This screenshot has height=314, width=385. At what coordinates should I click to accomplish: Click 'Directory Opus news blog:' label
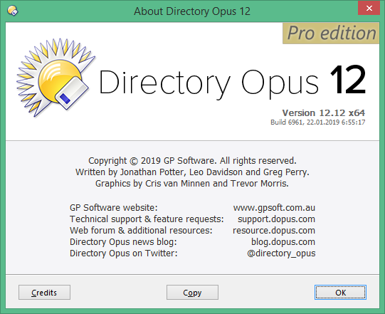point(123,242)
